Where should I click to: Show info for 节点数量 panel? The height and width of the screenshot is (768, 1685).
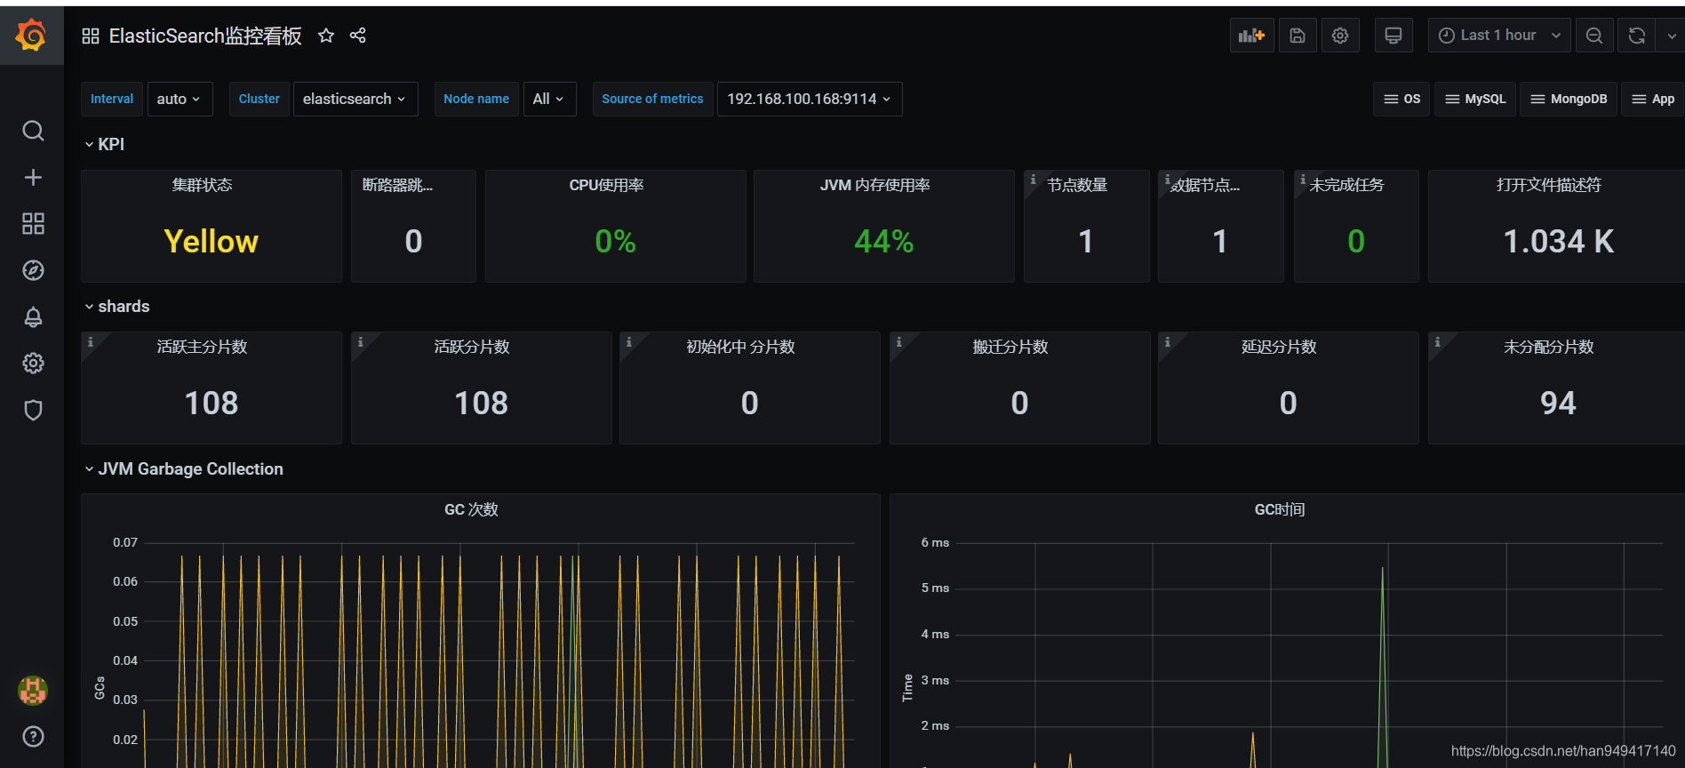1033,180
